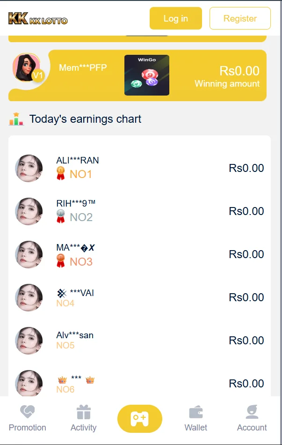
Task: Open the Activity gift tab
Action: (83, 419)
